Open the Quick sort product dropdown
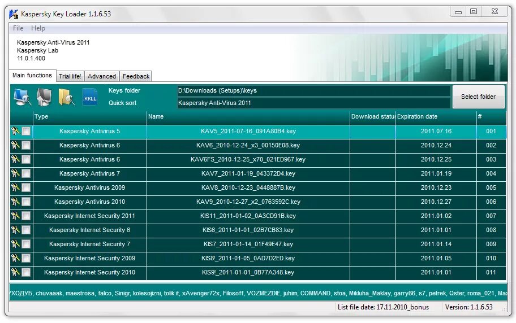The height and width of the screenshot is (323, 516). point(313,103)
